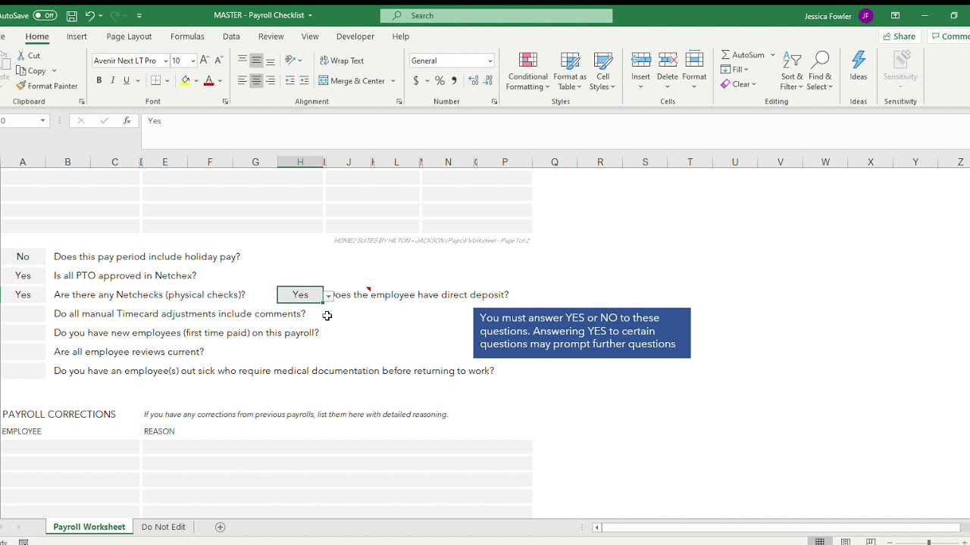Open Cell Styles gallery
970x545 pixels.
[x=603, y=71]
